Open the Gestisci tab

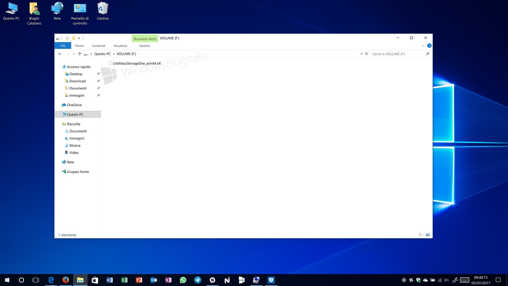coord(144,46)
